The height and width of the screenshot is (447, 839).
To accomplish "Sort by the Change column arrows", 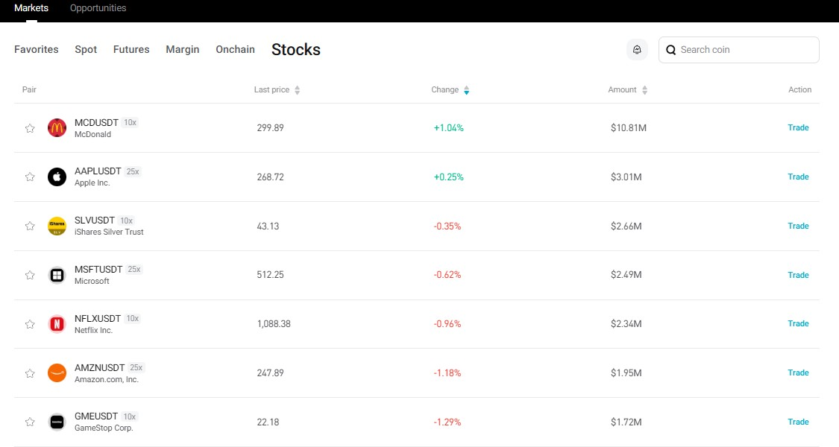I will point(466,89).
